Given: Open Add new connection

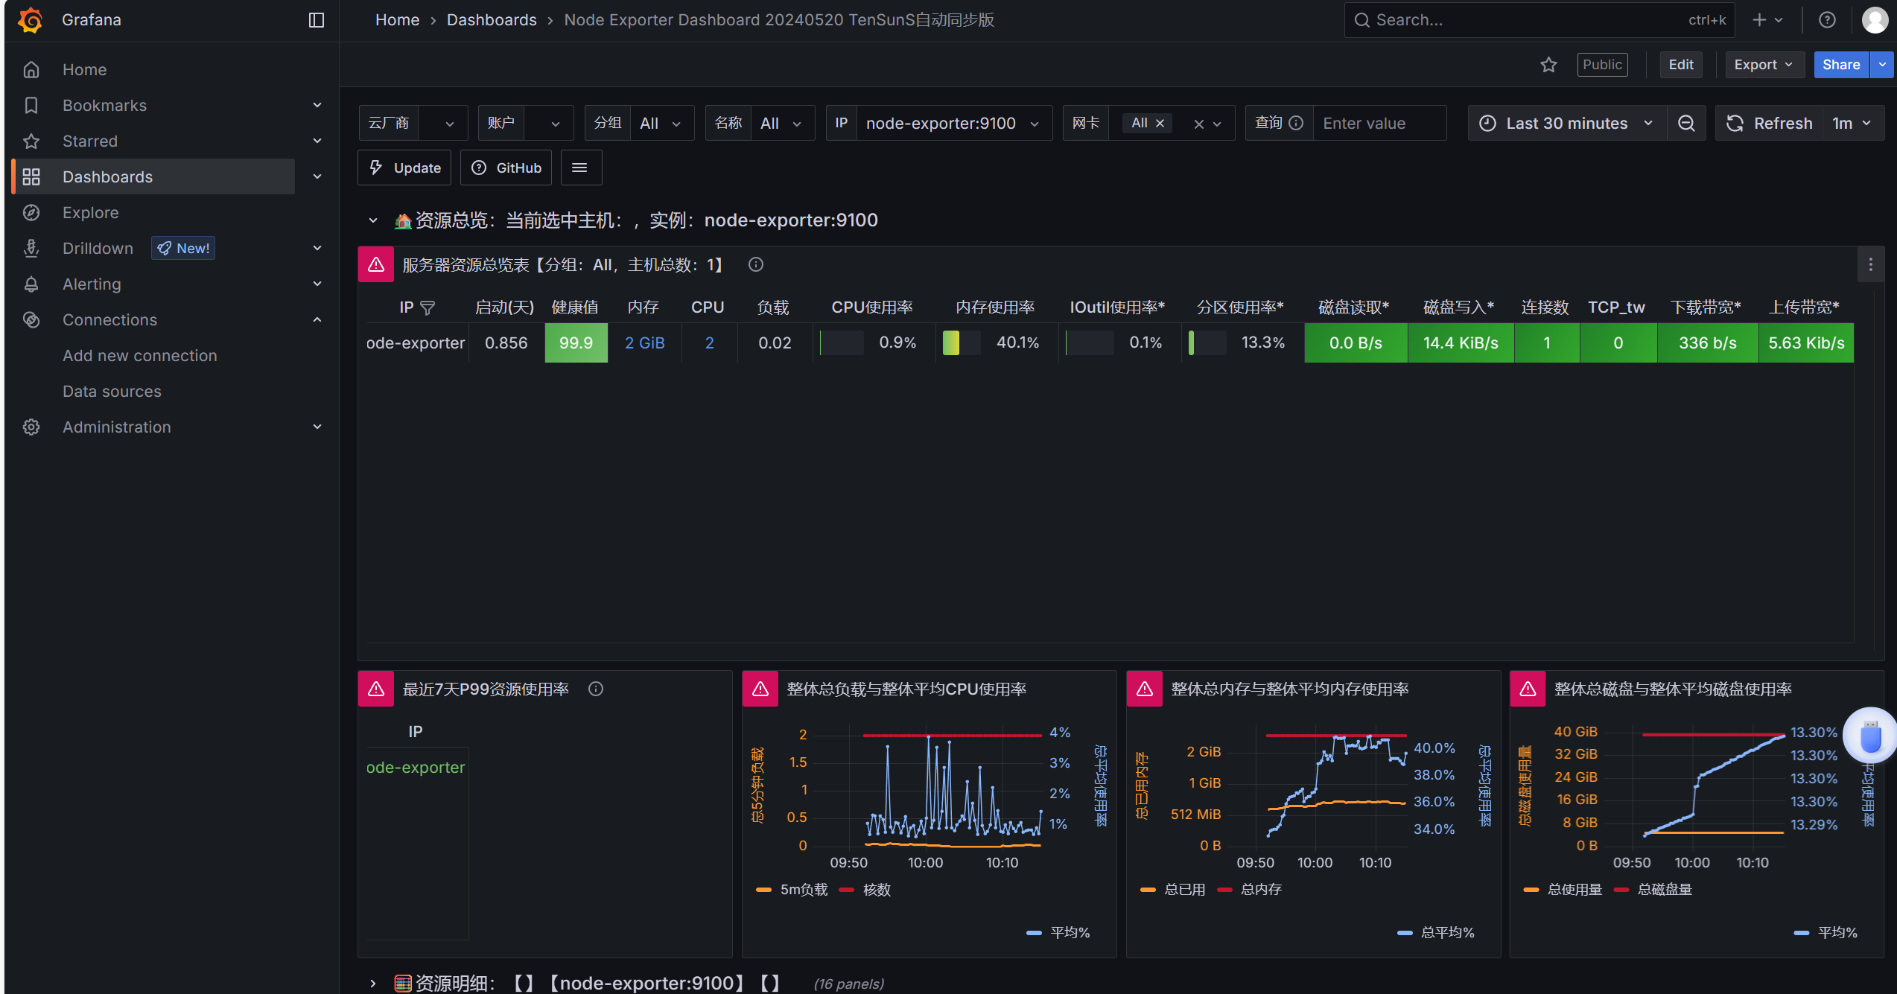Looking at the screenshot, I should (140, 355).
